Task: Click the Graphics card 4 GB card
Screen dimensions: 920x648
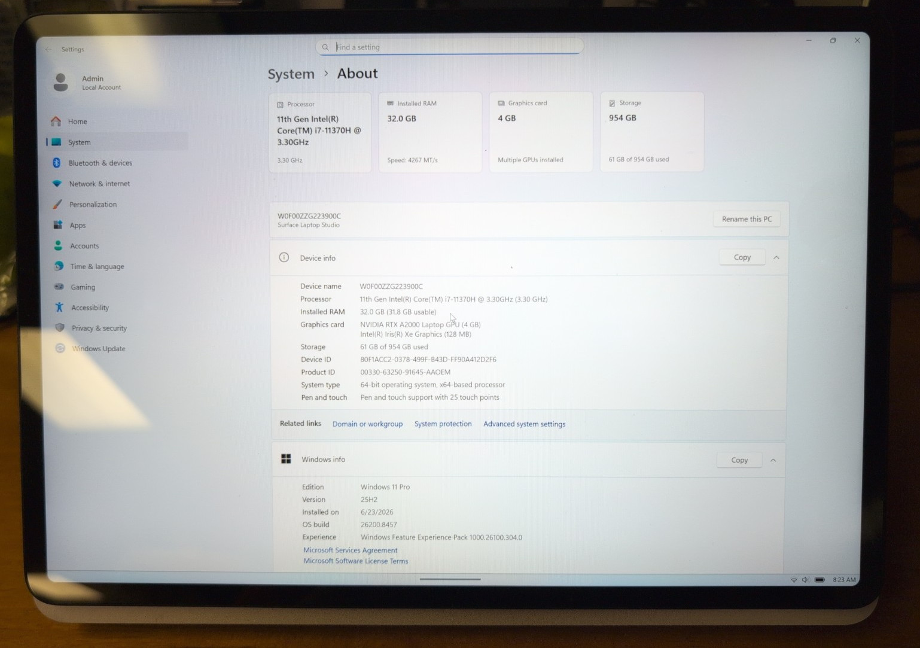Action: click(x=541, y=132)
